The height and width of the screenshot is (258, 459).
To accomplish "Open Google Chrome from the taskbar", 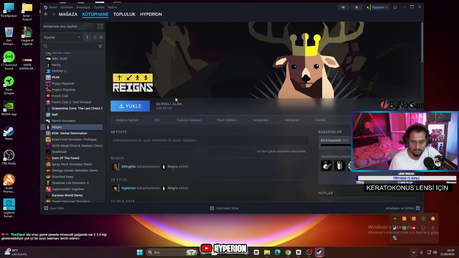I will (288, 252).
